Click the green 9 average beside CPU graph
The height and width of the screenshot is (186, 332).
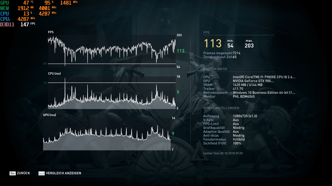coord(178,92)
